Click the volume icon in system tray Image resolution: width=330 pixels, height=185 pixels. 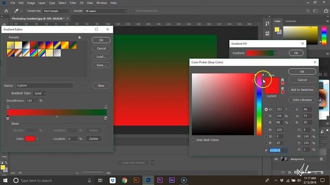click(299, 180)
